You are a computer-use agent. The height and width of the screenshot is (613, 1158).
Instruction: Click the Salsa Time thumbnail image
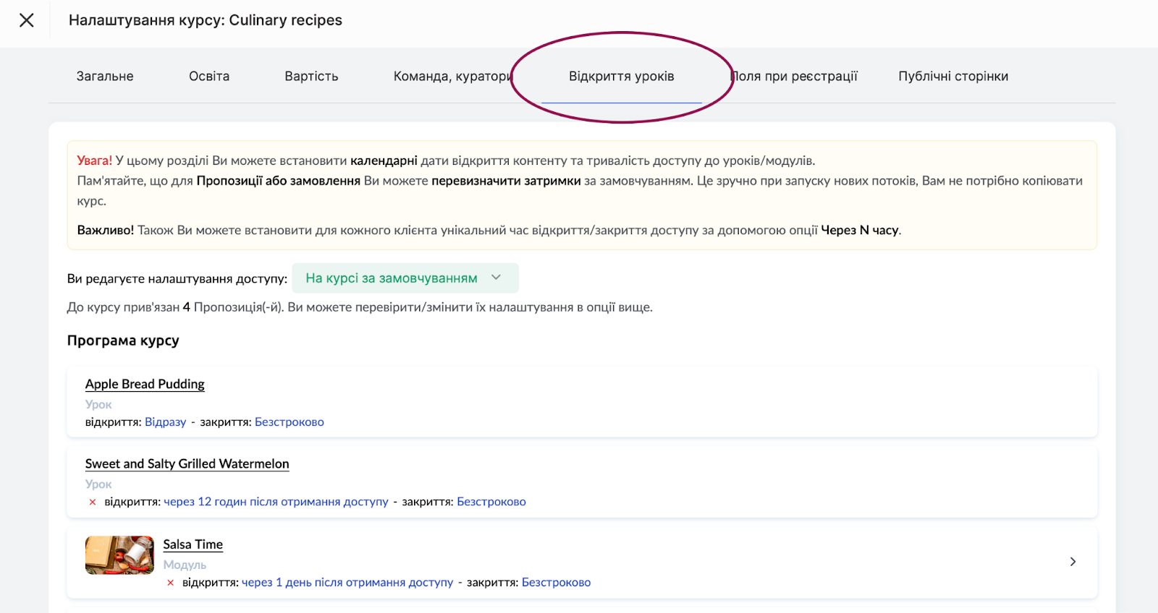pos(119,555)
